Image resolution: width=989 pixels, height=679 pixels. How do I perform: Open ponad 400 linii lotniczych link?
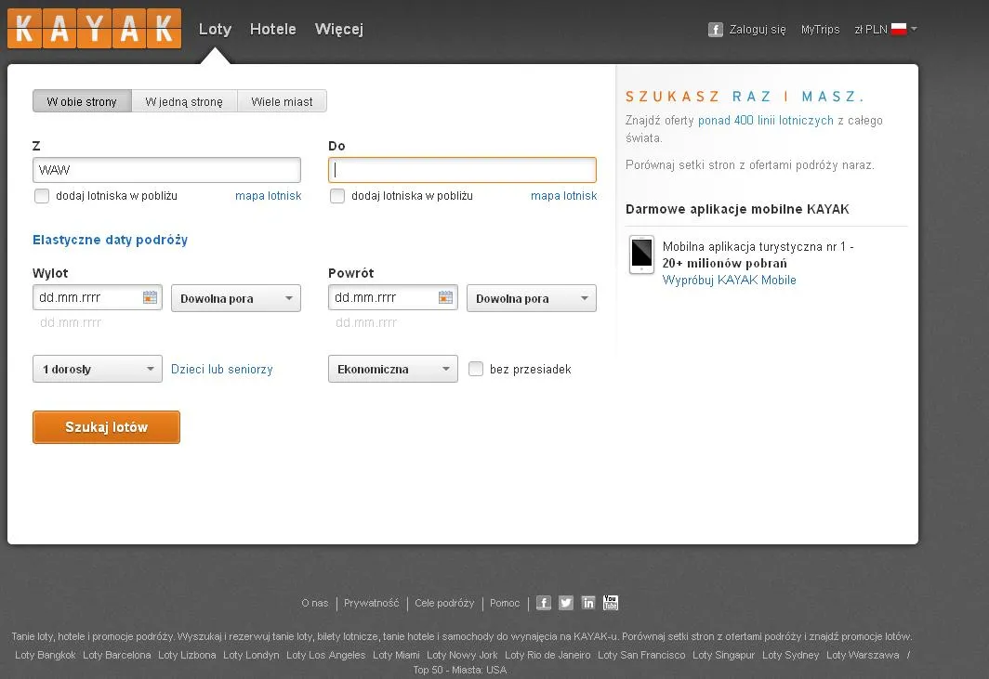point(766,121)
